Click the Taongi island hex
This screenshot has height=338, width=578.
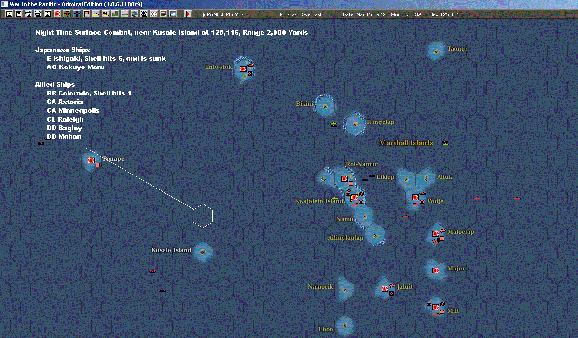(436, 51)
